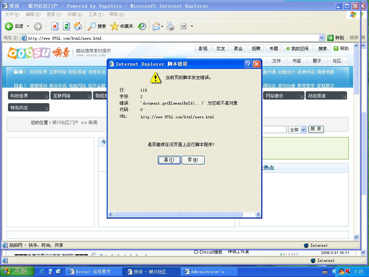Open the 文件 menu
This screenshot has height=277, width=369.
[12, 14]
